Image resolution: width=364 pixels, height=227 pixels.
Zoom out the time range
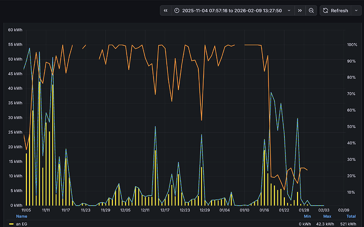[x=312, y=11]
